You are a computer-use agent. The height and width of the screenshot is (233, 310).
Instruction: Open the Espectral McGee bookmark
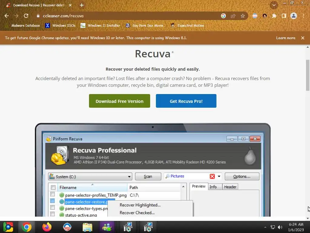click(x=187, y=25)
